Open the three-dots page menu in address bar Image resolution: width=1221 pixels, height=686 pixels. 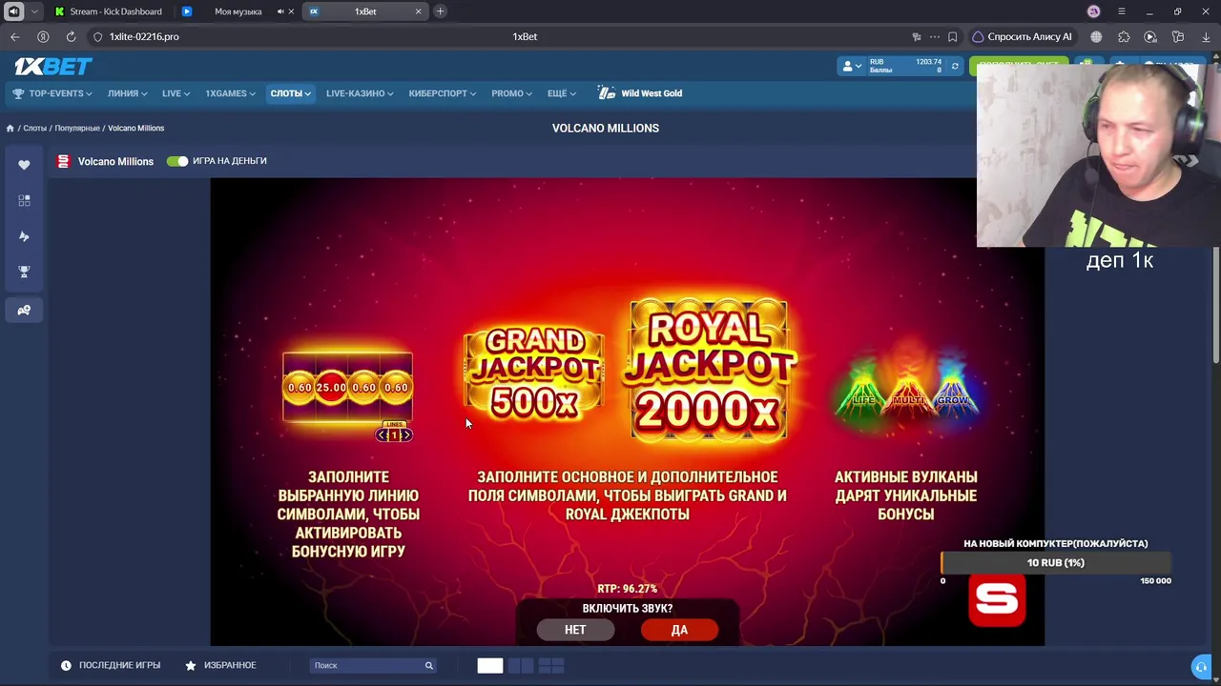click(935, 36)
